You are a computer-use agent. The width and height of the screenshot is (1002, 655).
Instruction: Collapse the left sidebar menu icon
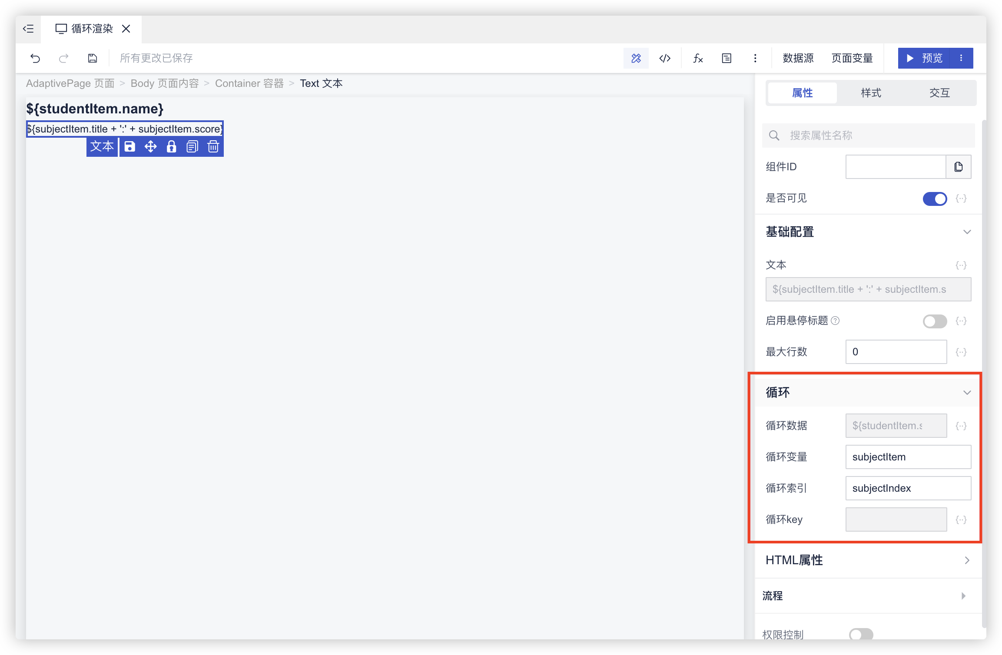click(x=28, y=29)
